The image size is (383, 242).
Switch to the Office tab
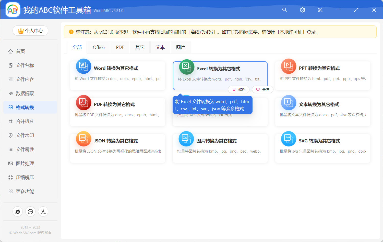(99, 47)
